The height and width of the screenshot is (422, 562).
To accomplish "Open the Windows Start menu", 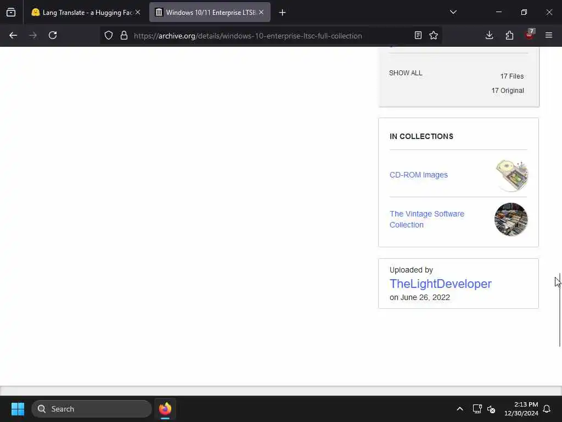I will pos(18,409).
